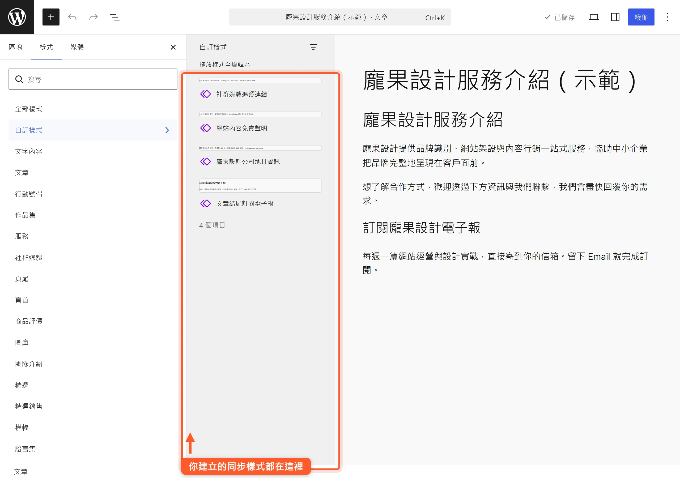Viewport: 680px width, 478px height.
Task: Select the 頁尾 category
Action: tap(93, 279)
